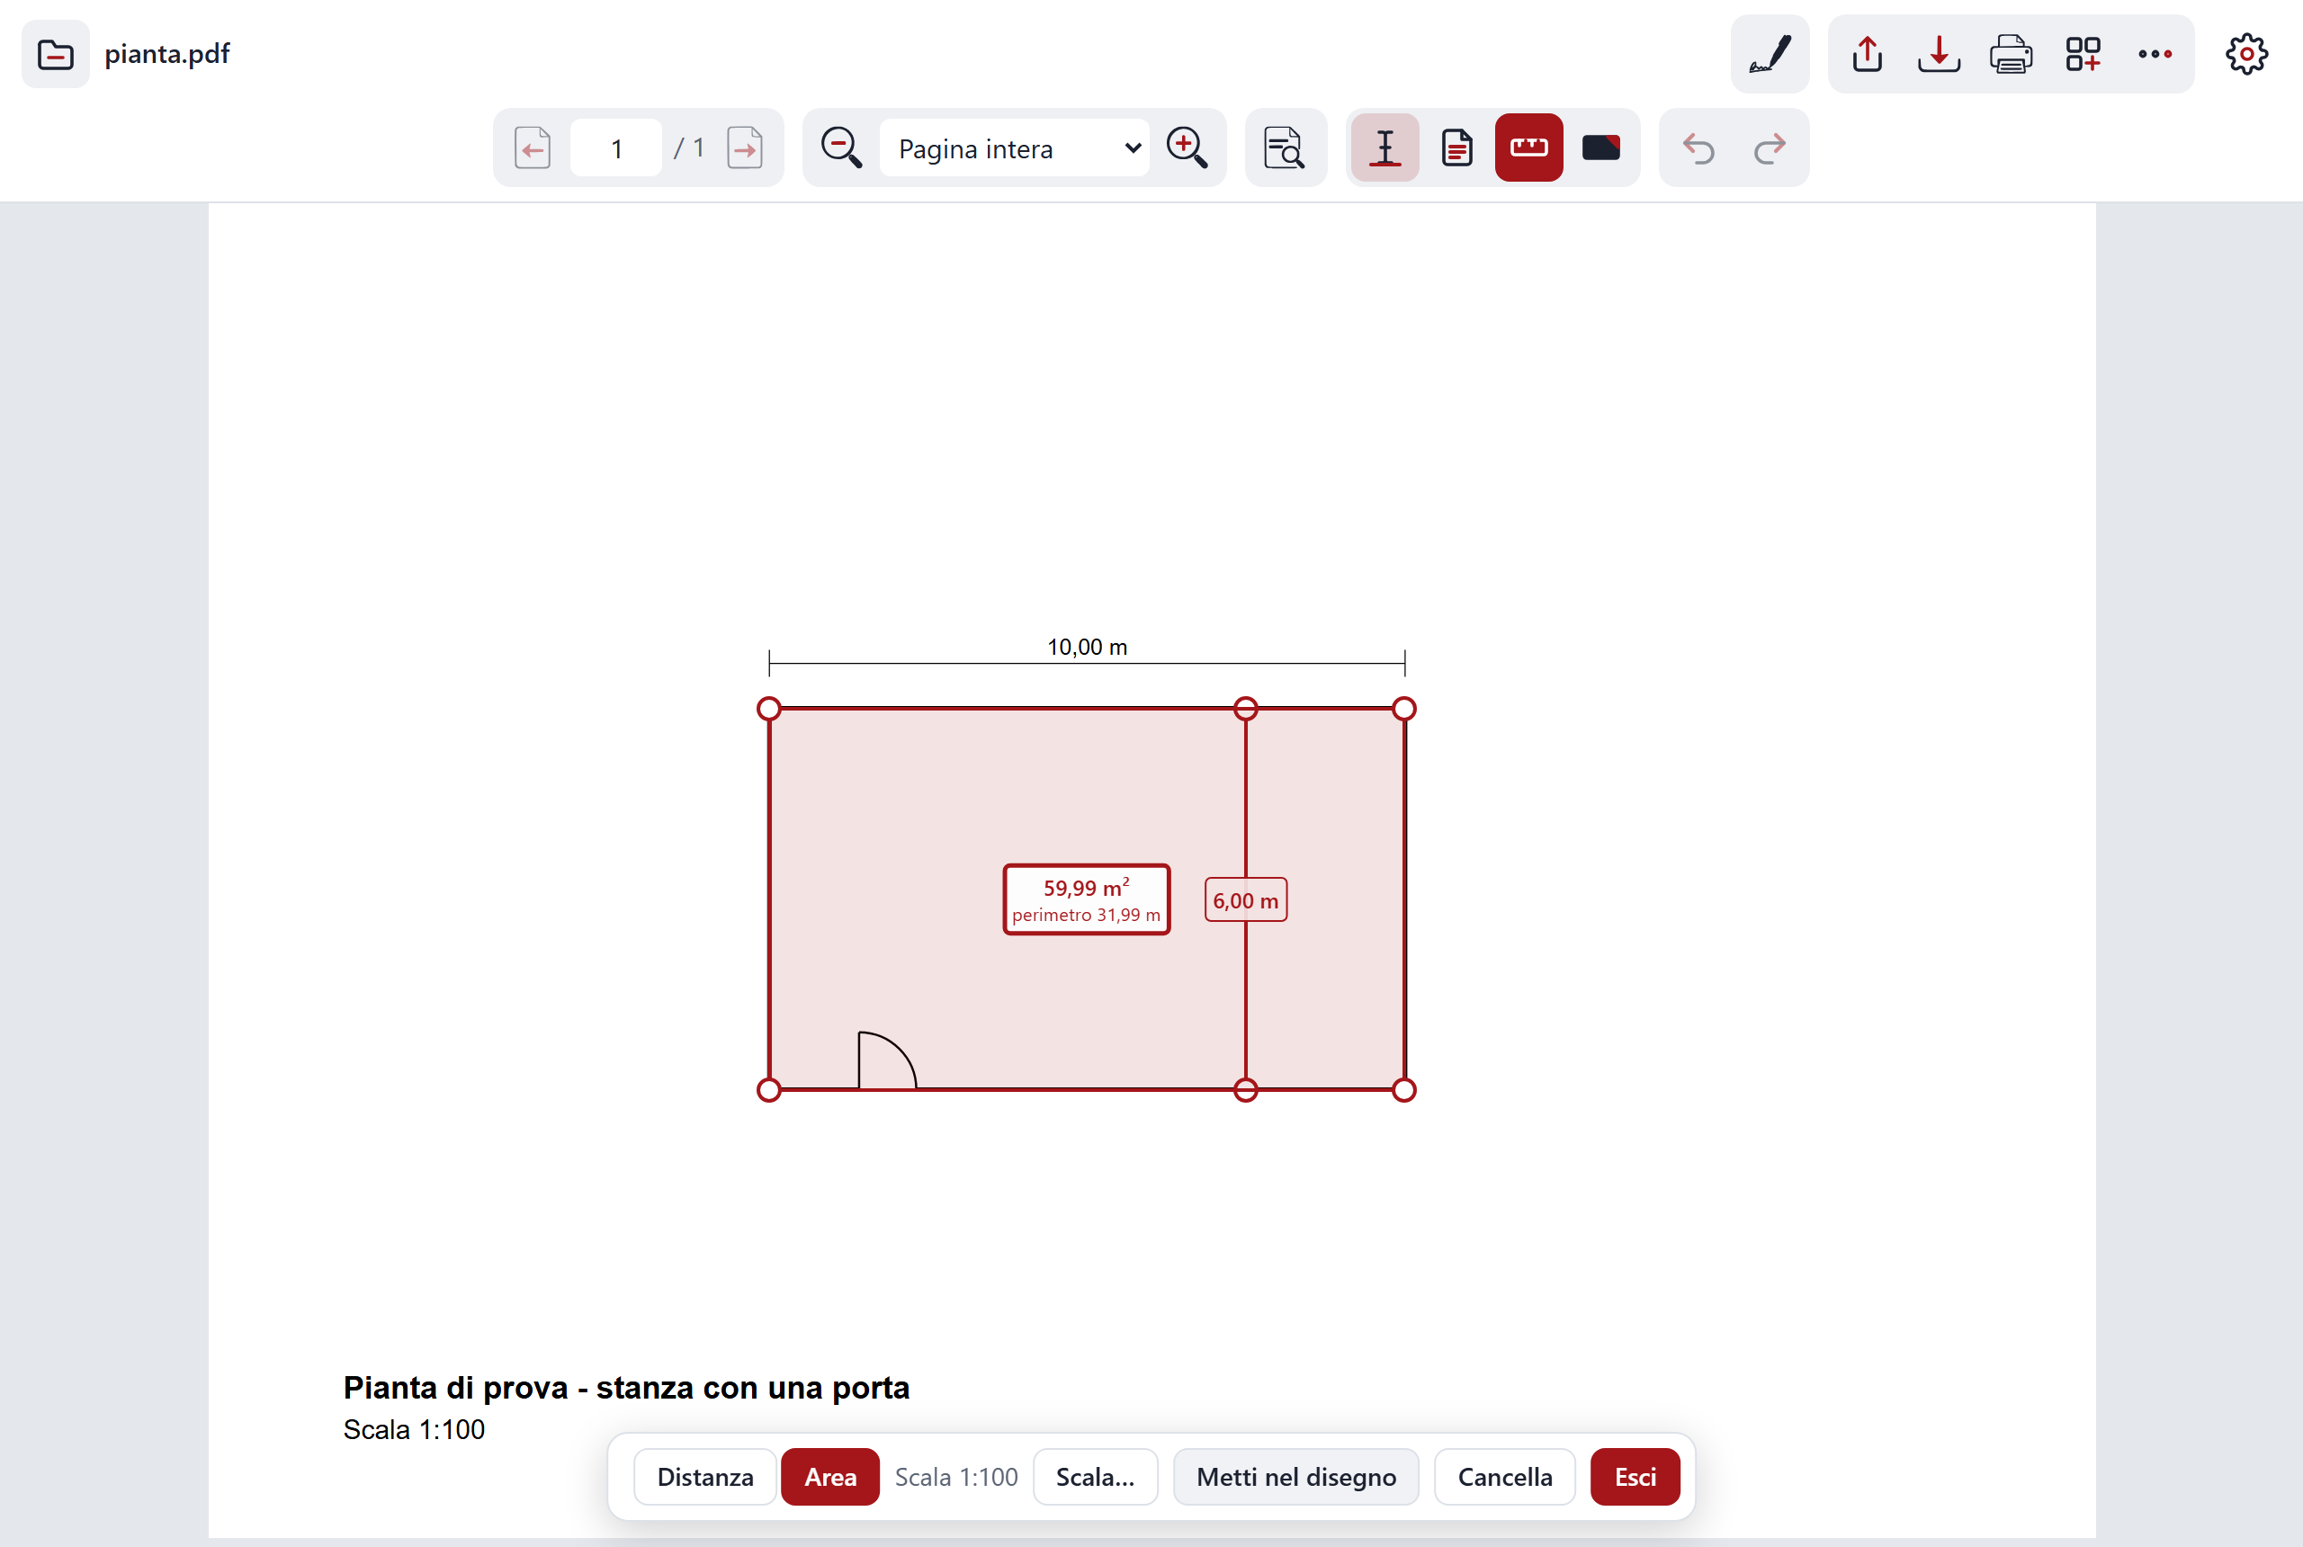Click the redo arrow

[1770, 148]
